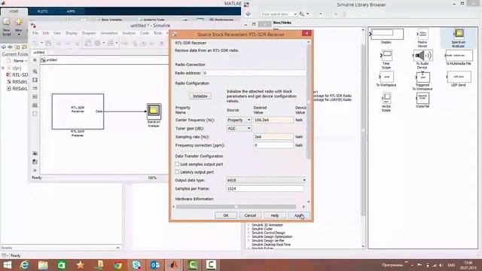482x271 pixels.
Task: Click the Windows Start button
Action: pos(7,265)
